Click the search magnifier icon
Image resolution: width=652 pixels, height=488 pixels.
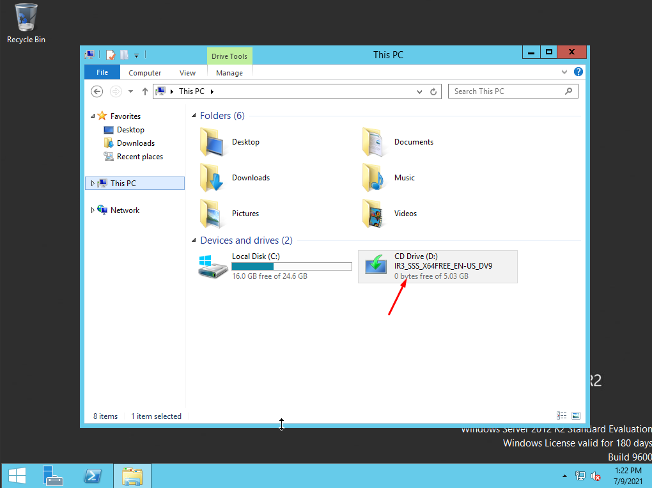pyautogui.click(x=568, y=91)
